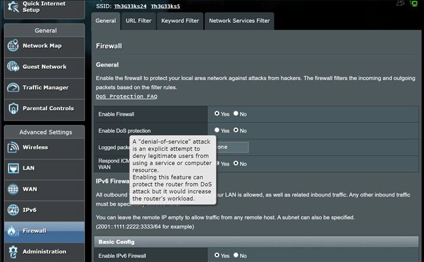The width and height of the screenshot is (424, 262).
Task: Open the Logged packets type dropdown
Action: point(232,147)
